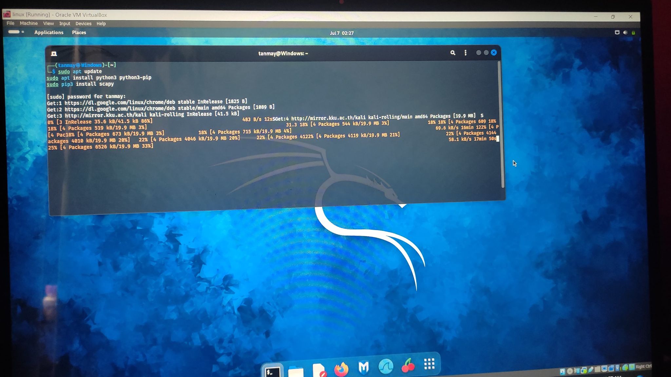Open the terminal hamburger menu
The height and width of the screenshot is (377, 671).
(466, 53)
